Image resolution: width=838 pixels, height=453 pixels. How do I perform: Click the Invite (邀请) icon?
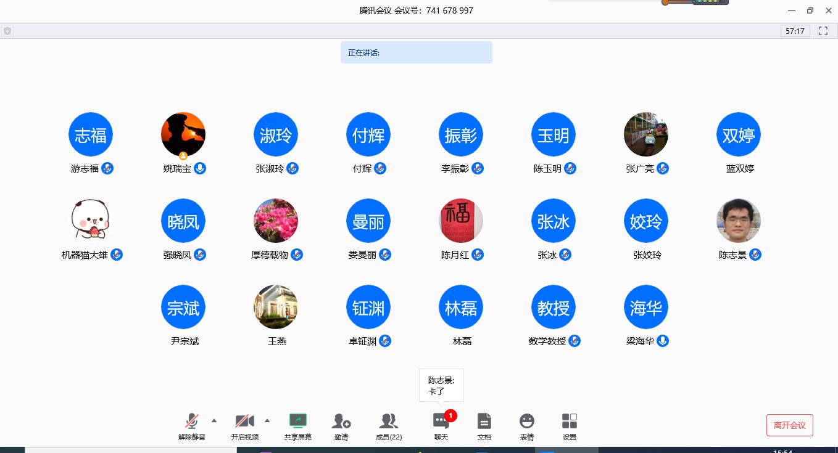tap(341, 422)
